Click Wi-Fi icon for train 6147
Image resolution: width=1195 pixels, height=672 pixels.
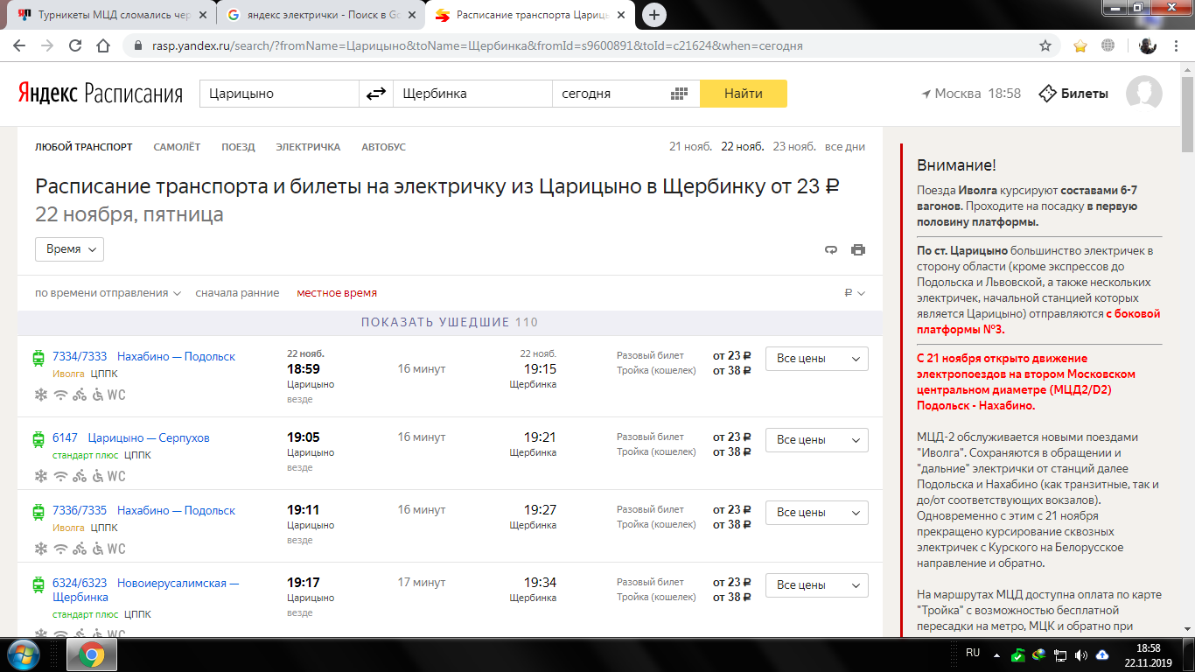pos(60,476)
